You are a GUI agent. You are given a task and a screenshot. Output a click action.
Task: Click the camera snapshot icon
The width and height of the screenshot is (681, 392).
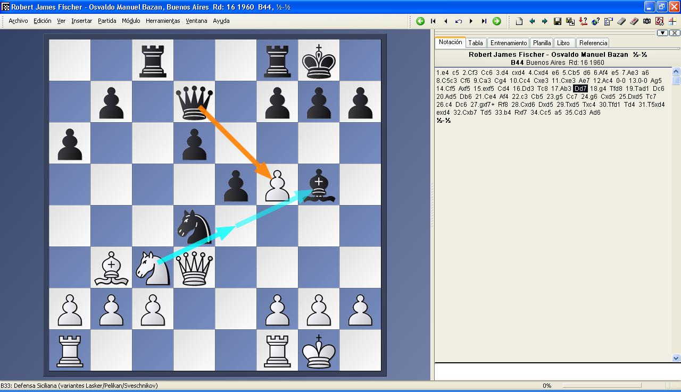tap(647, 21)
